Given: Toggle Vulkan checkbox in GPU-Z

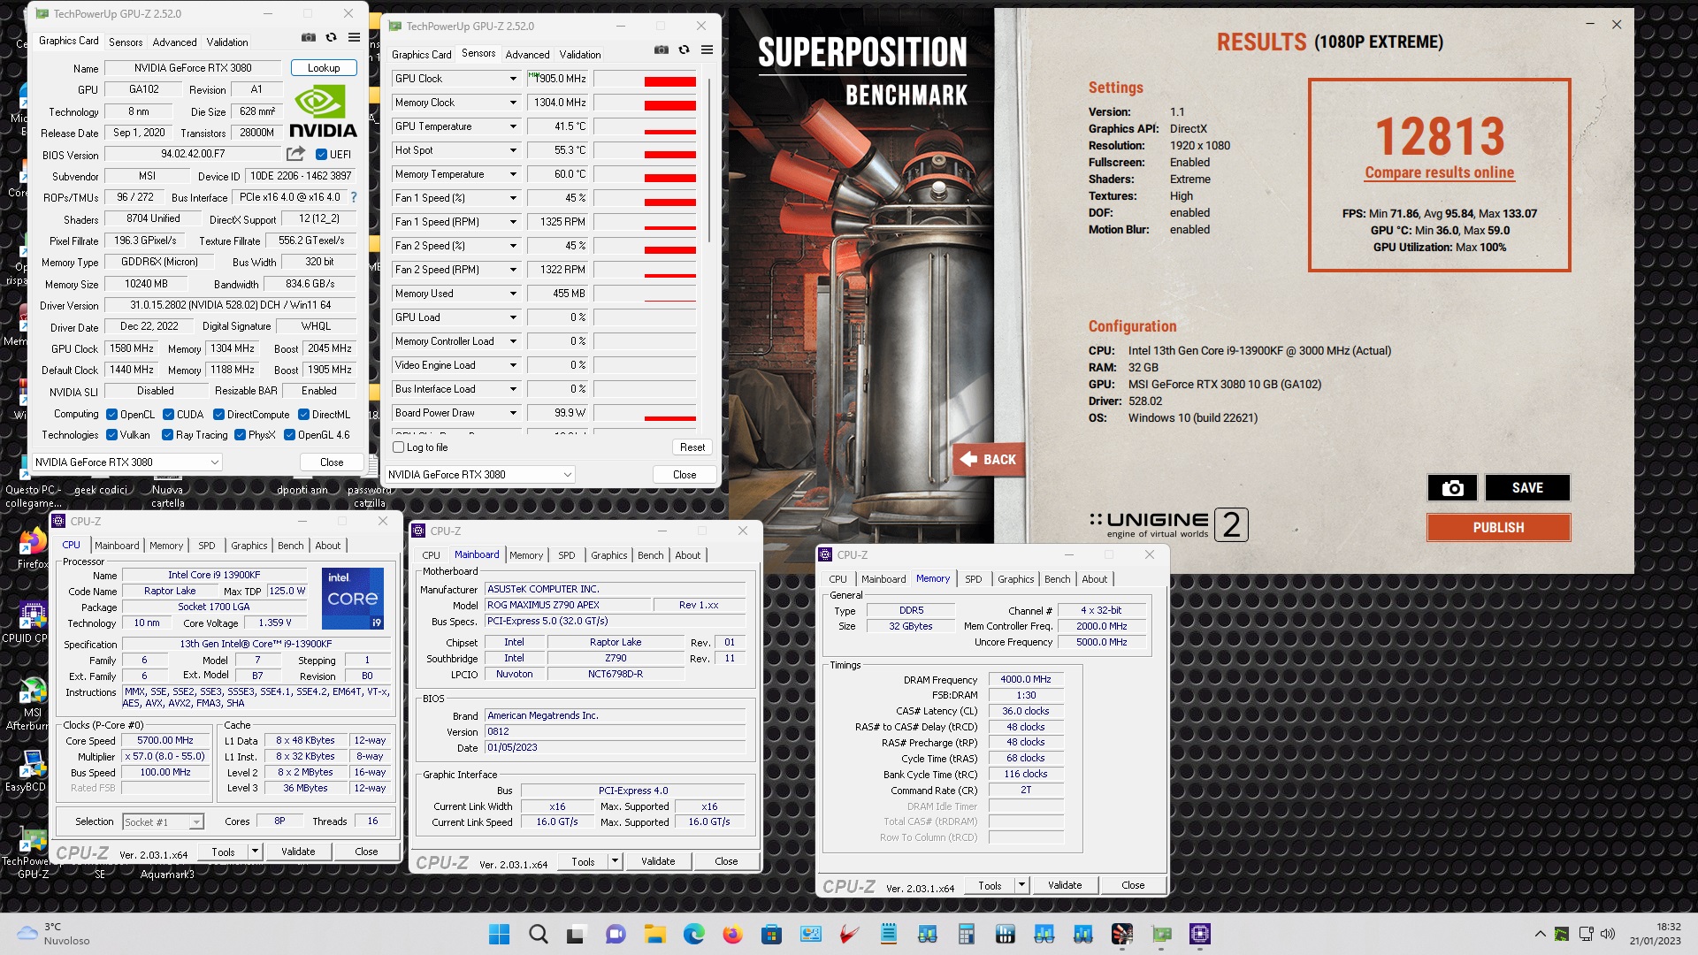Looking at the screenshot, I should [111, 435].
